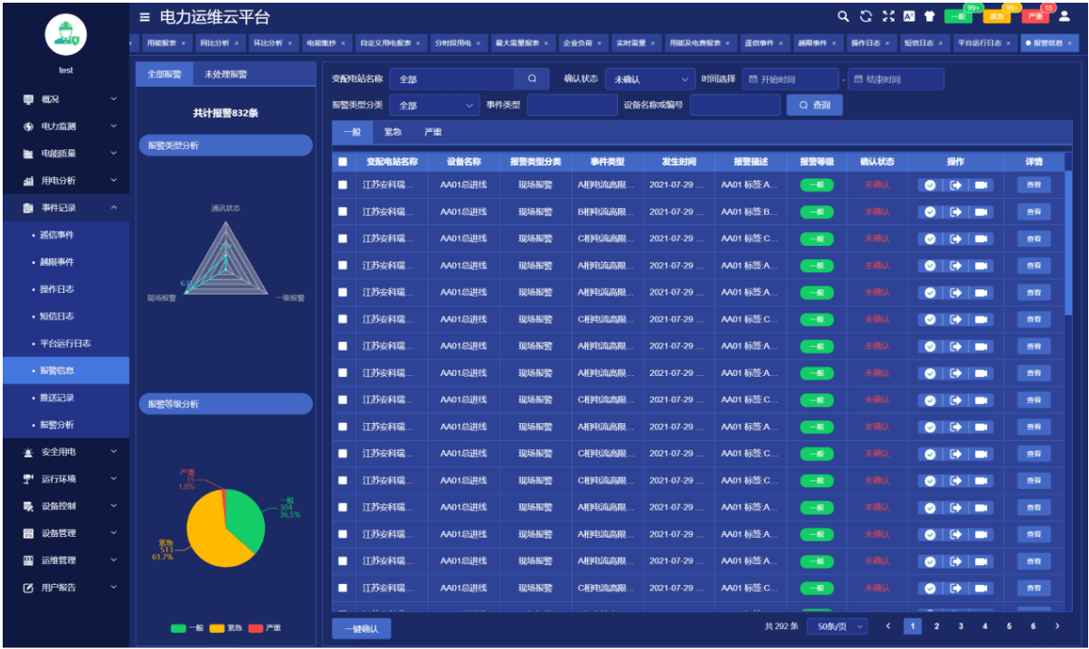Open the 50条/页 page size dropdown

[837, 625]
